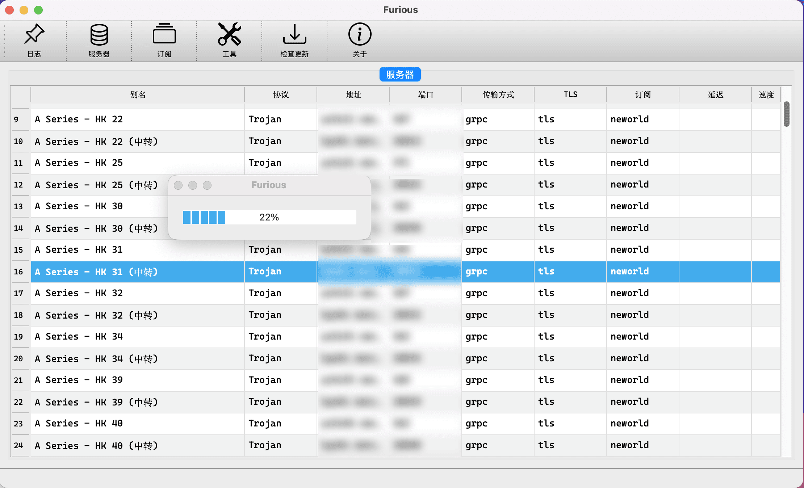Select row A Series - HK 40
The image size is (804, 488).
point(138,424)
